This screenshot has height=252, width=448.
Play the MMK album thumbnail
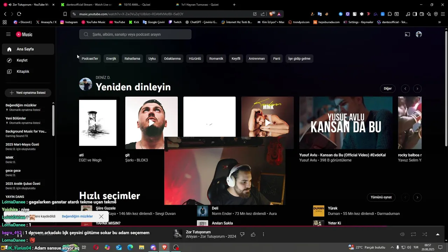267,123
